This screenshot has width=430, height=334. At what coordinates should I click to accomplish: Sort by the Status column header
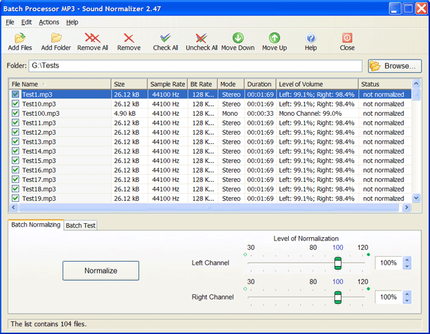point(385,84)
